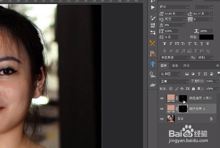The image size is (220, 148).
Task: Open the Paragraph panel blue icon
Action: point(152,64)
